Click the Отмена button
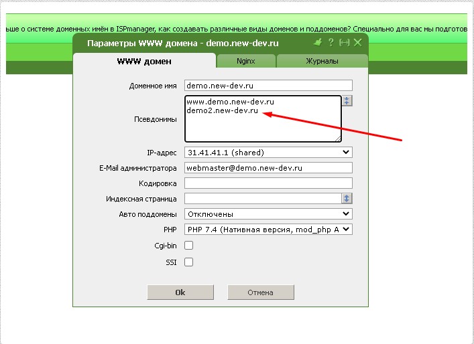This screenshot has width=474, height=344. (x=261, y=292)
